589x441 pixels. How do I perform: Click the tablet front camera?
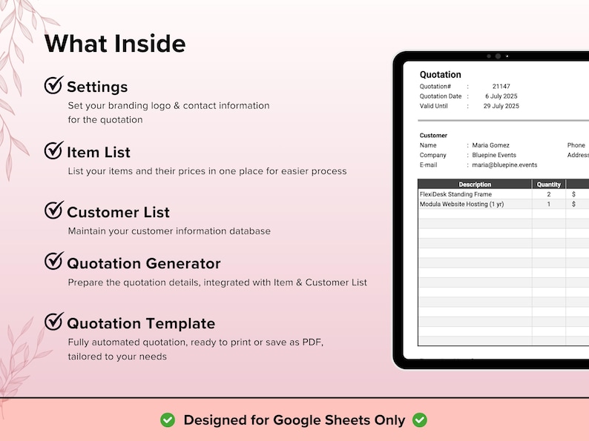(x=498, y=56)
